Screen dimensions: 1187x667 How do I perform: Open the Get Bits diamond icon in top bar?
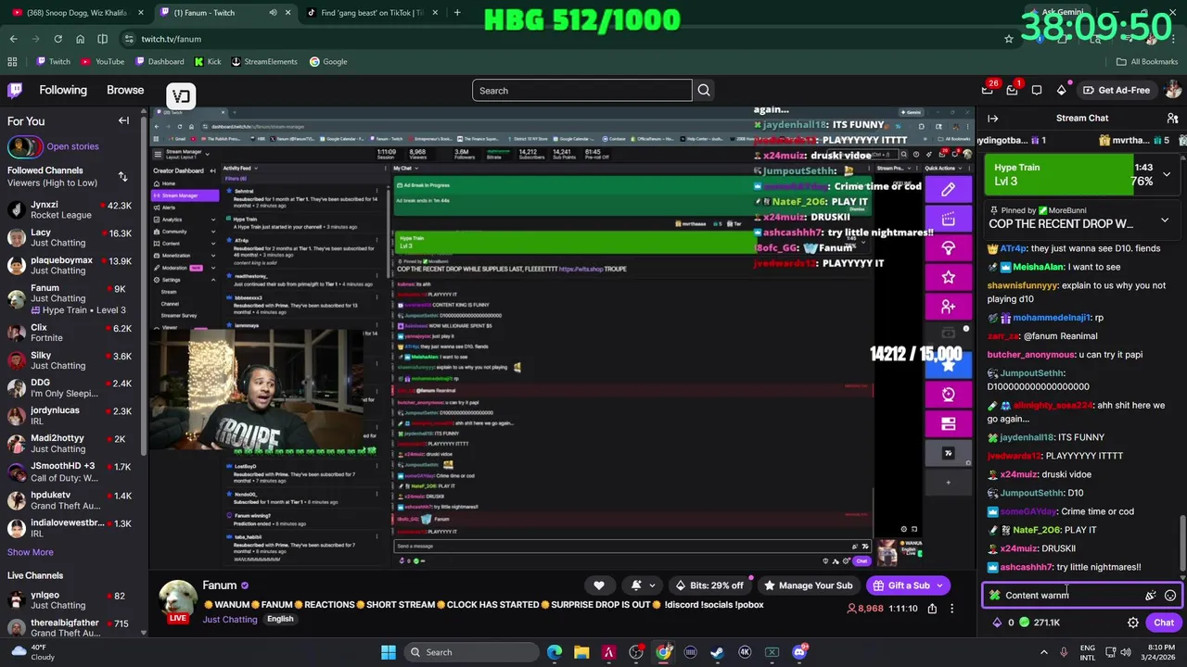1062,90
